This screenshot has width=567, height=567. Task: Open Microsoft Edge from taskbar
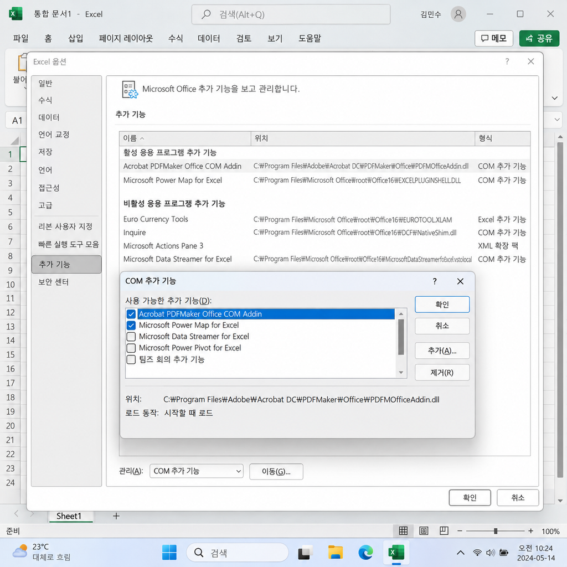point(365,553)
